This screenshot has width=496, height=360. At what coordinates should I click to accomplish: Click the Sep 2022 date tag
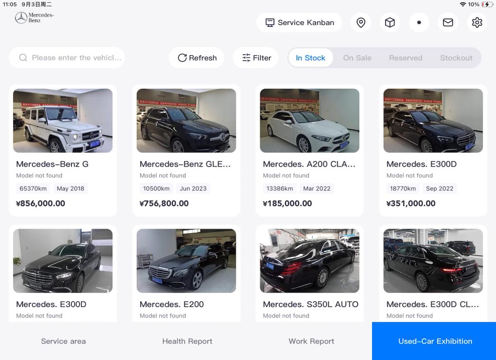tap(440, 188)
